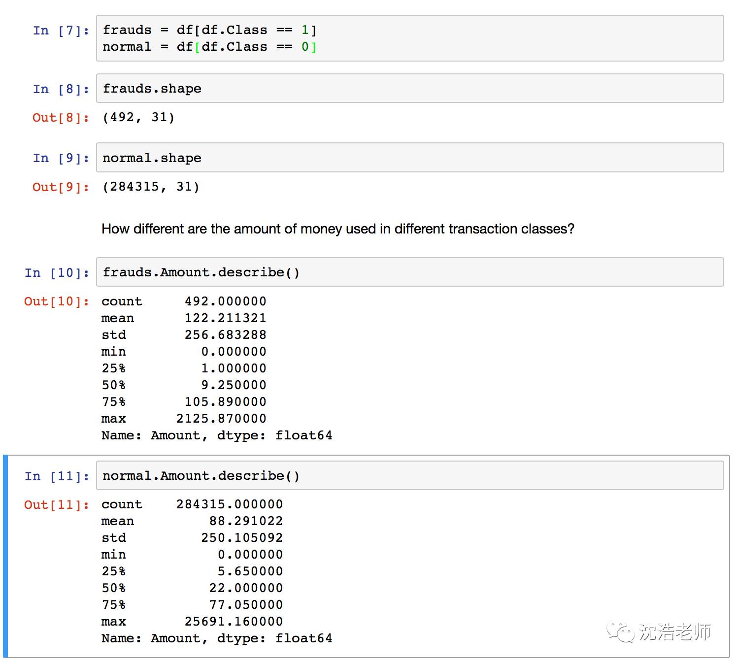This screenshot has height=664, width=735.
Task: Click the Out[8] output prompt
Action: [x=61, y=118]
